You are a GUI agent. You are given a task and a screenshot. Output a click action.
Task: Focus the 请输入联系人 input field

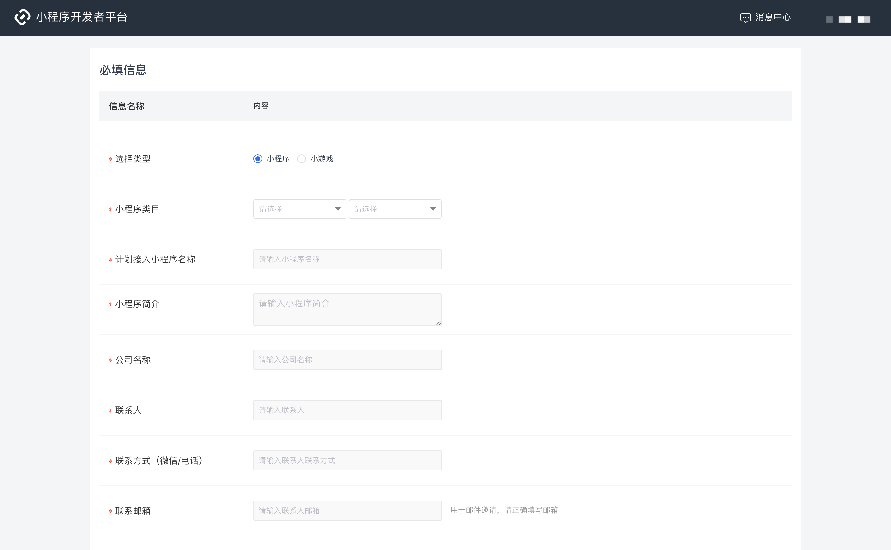click(347, 410)
